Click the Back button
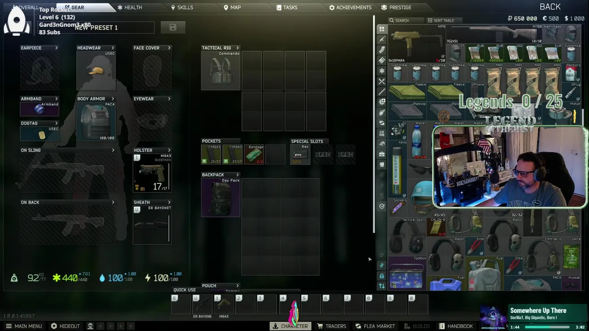589x331 pixels. coord(550,7)
